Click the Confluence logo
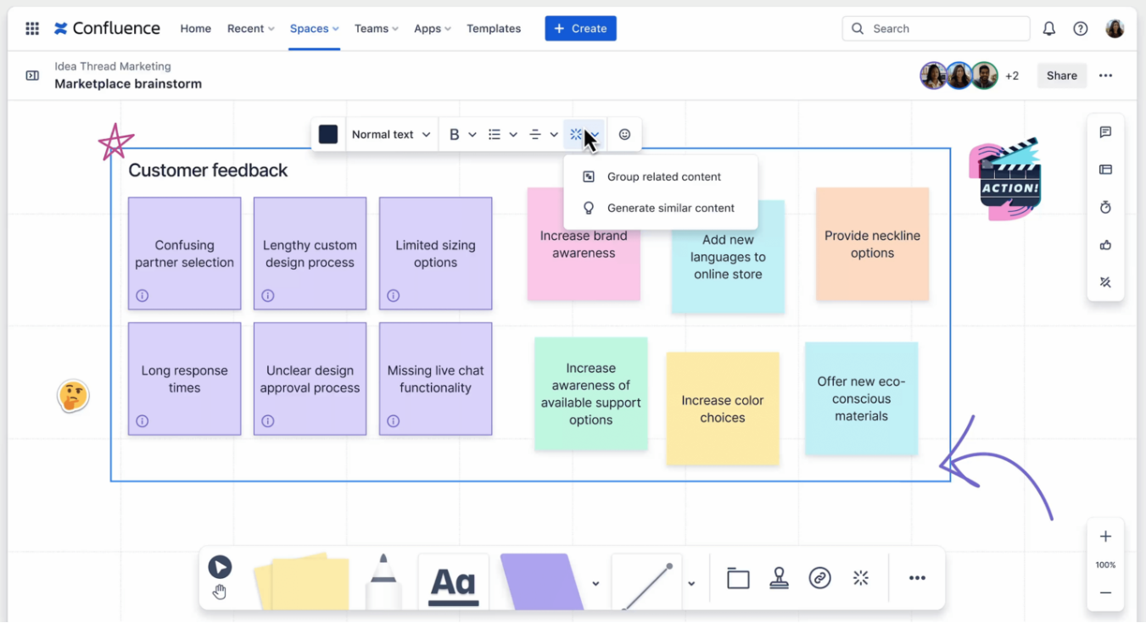1146x623 pixels. coord(107,28)
